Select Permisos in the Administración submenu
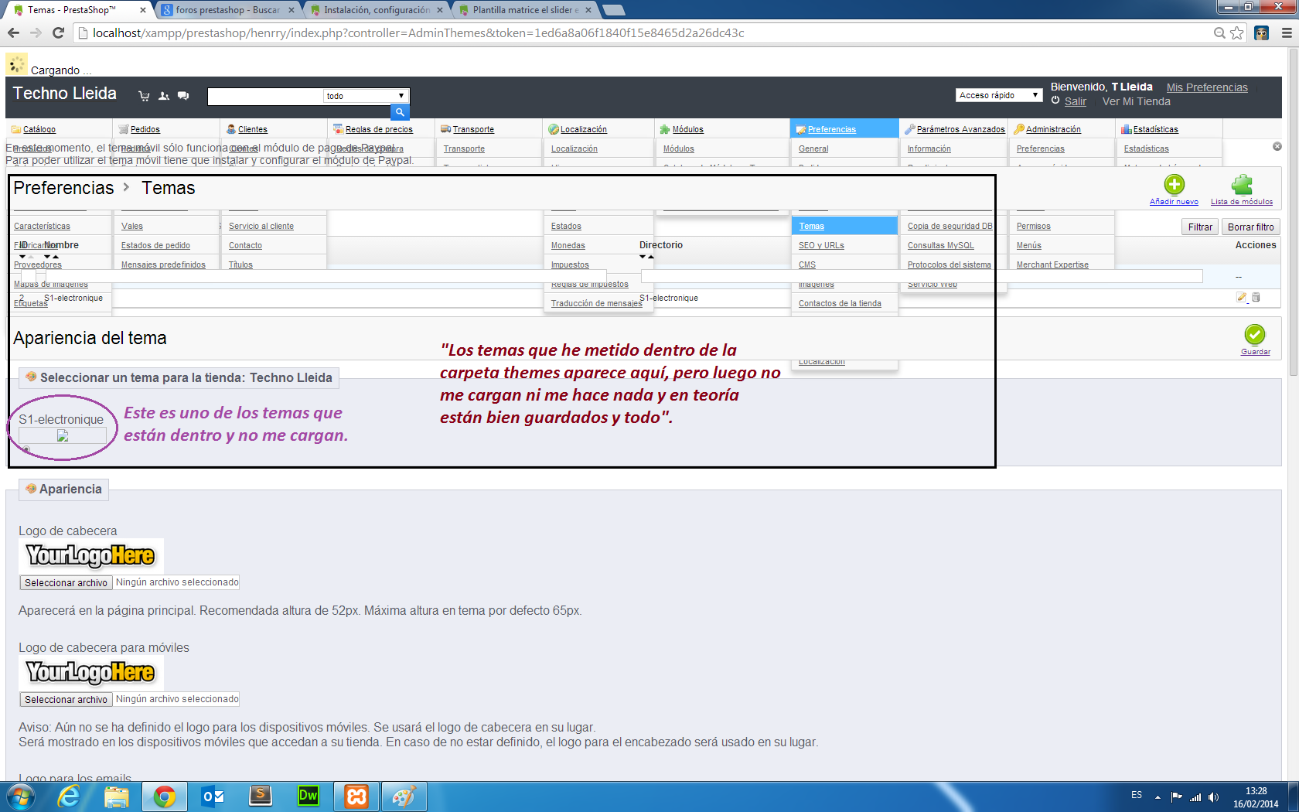The width and height of the screenshot is (1299, 812). tap(1034, 226)
